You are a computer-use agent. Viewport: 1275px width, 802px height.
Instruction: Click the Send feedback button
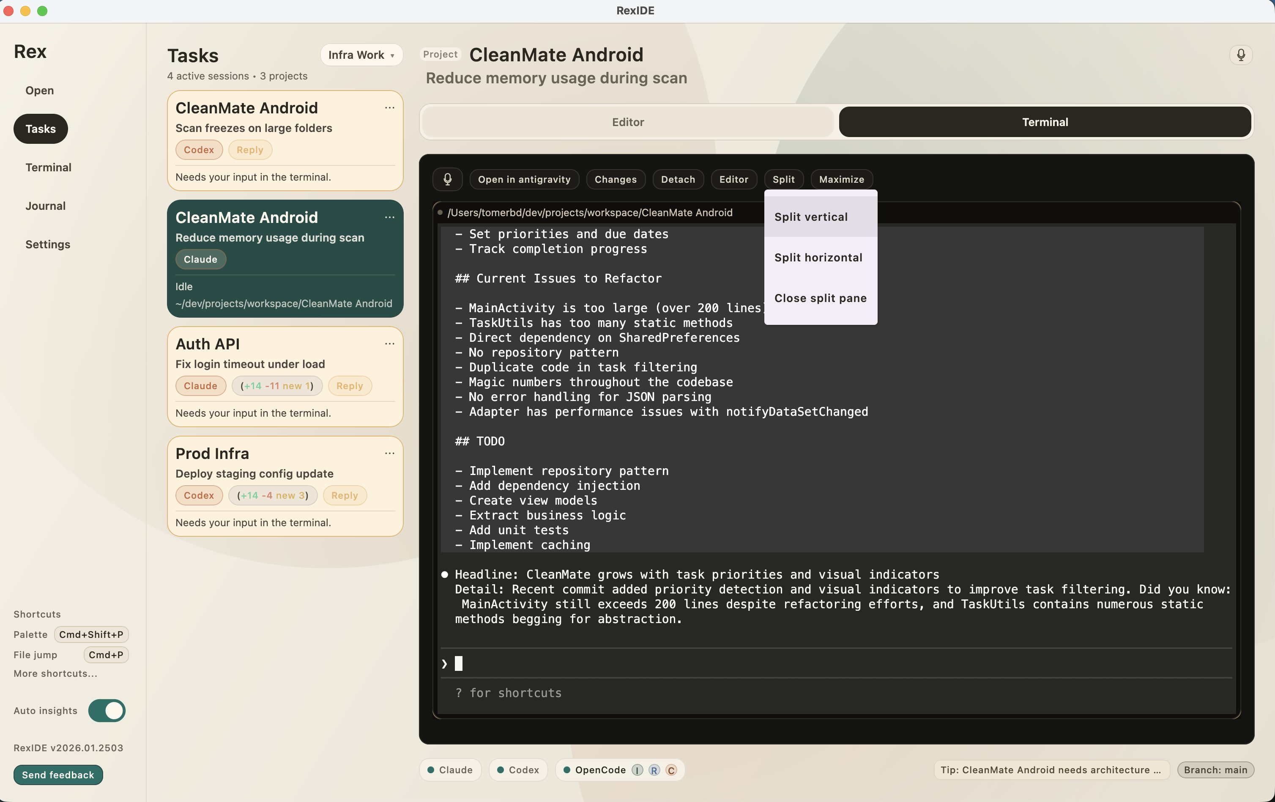tap(58, 775)
